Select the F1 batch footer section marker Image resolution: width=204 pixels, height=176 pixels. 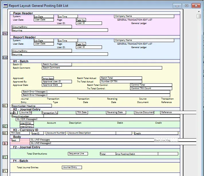(5, 171)
